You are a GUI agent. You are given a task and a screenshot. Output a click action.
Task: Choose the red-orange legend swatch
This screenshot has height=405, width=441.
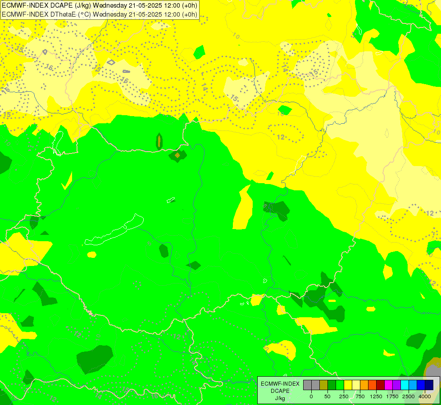(373, 385)
